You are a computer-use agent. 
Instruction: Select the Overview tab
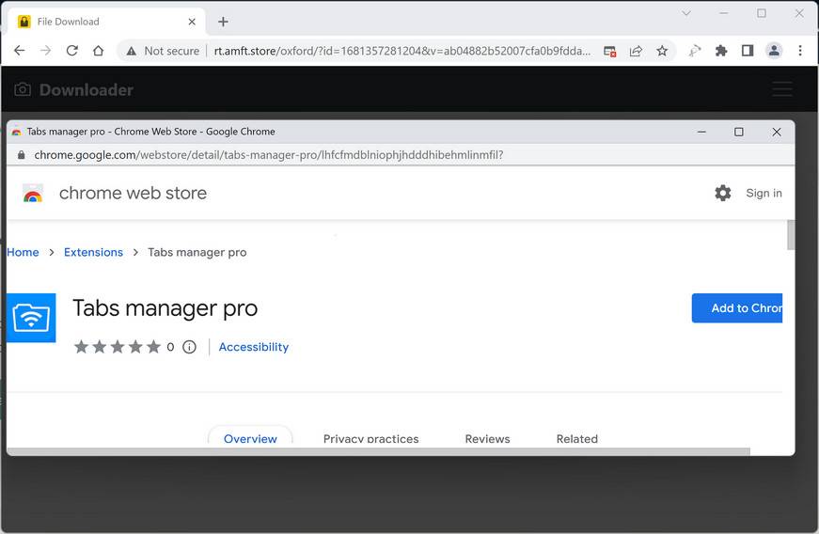[250, 437]
